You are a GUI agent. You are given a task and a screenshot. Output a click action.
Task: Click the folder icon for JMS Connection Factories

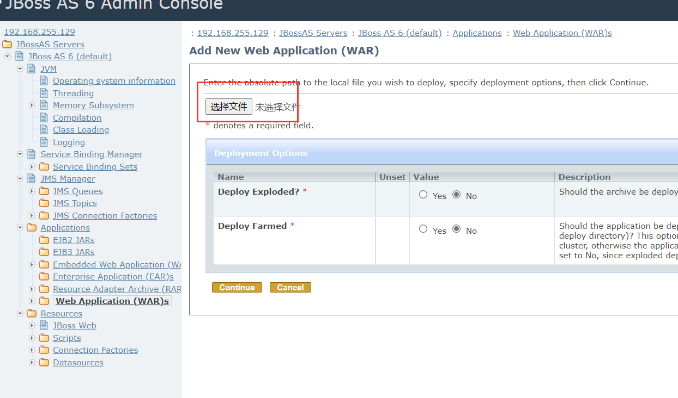point(44,215)
